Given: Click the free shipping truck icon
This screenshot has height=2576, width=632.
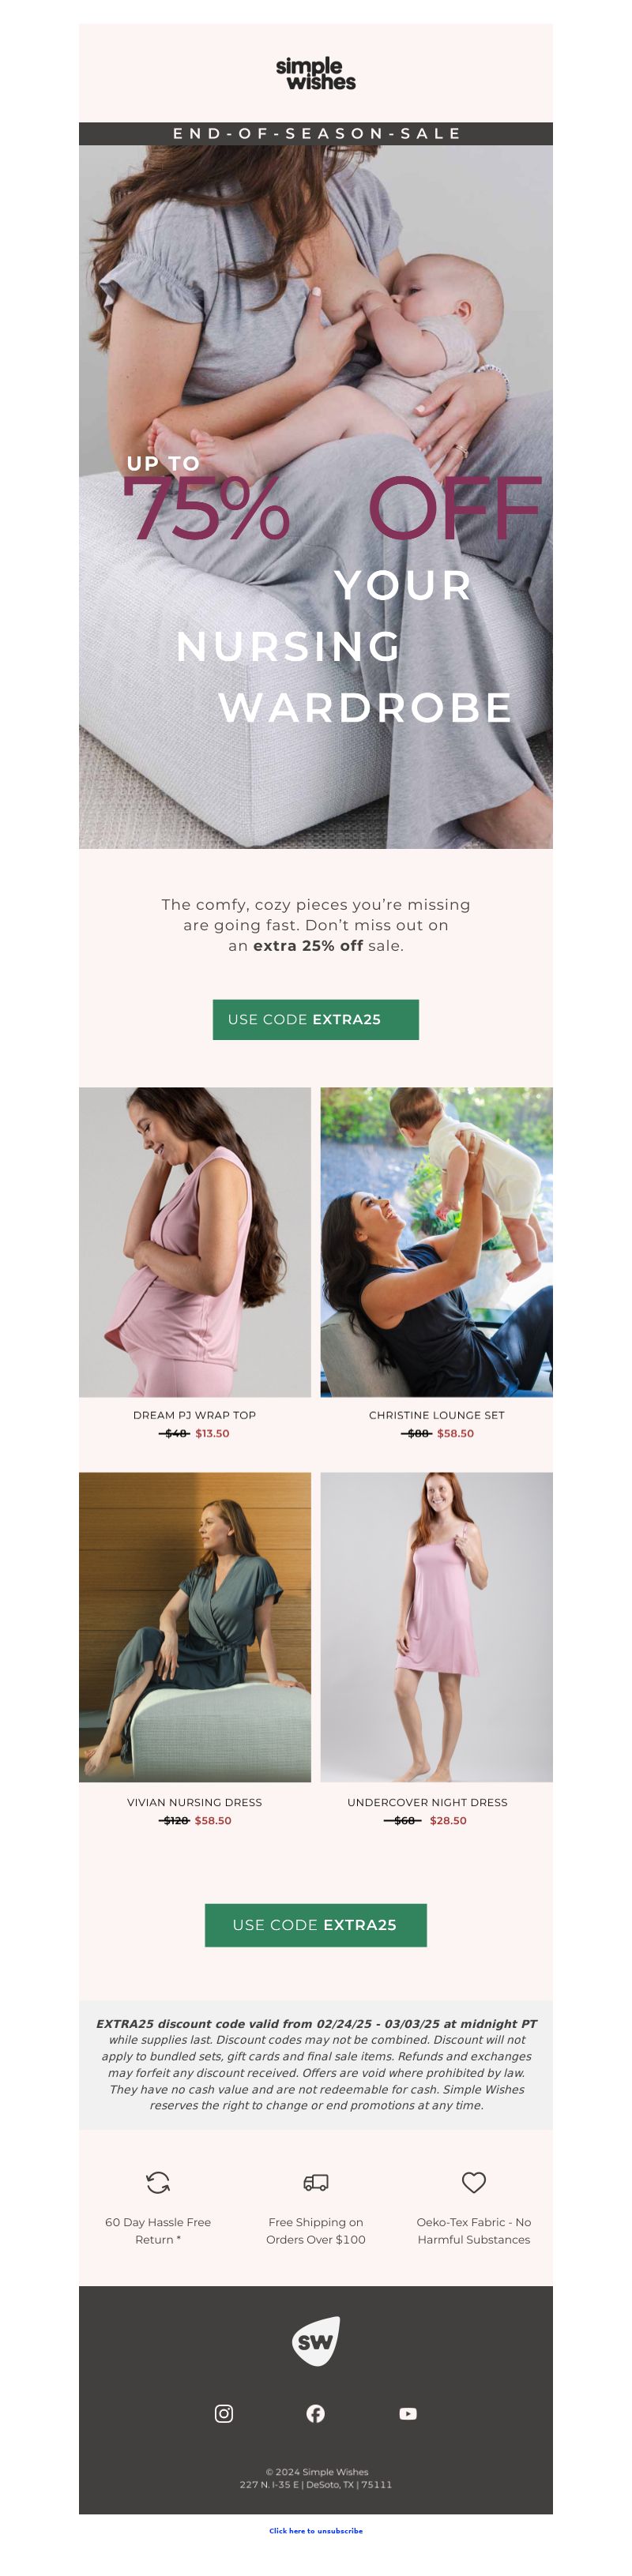Looking at the screenshot, I should [316, 2182].
